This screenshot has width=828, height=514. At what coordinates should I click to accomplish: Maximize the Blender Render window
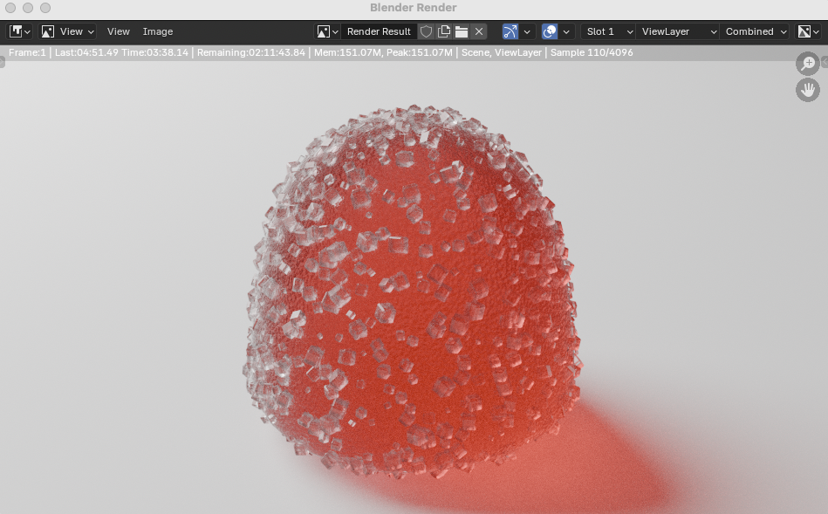[45, 7]
